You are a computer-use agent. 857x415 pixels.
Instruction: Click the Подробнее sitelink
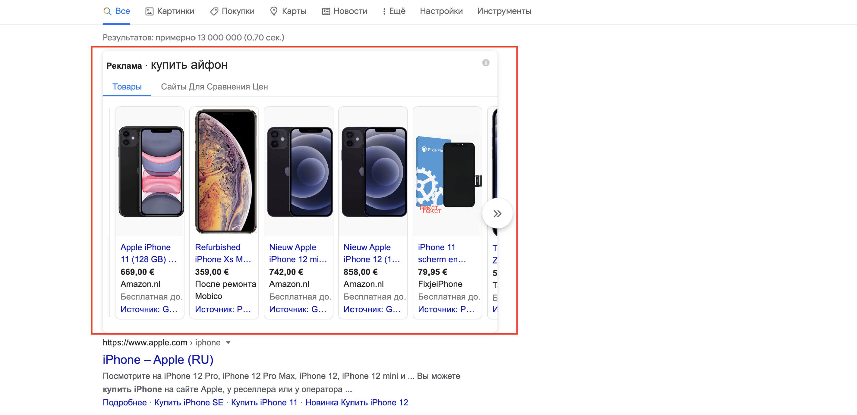pos(125,402)
